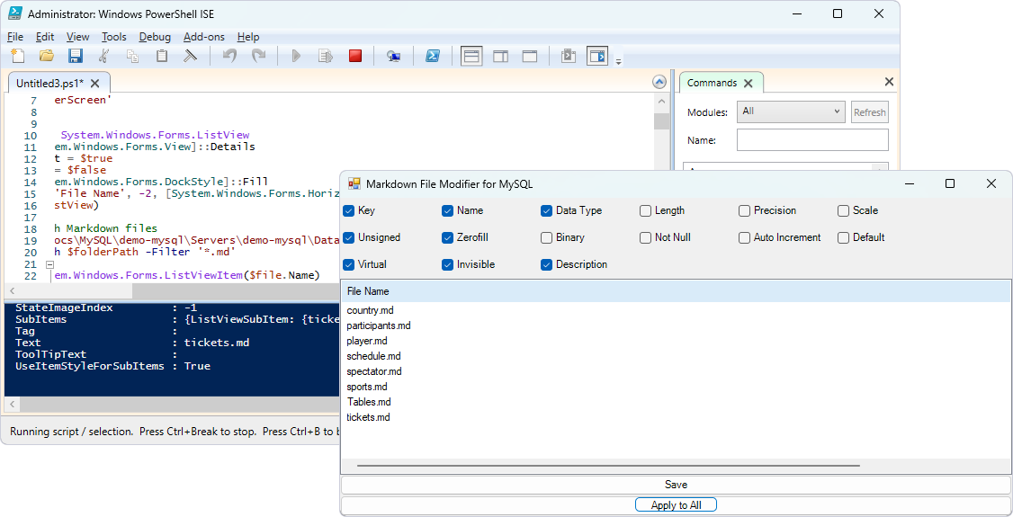The width and height of the screenshot is (1013, 517).
Task: Open the Modules dropdown in the Commands pane
Action: [790, 112]
